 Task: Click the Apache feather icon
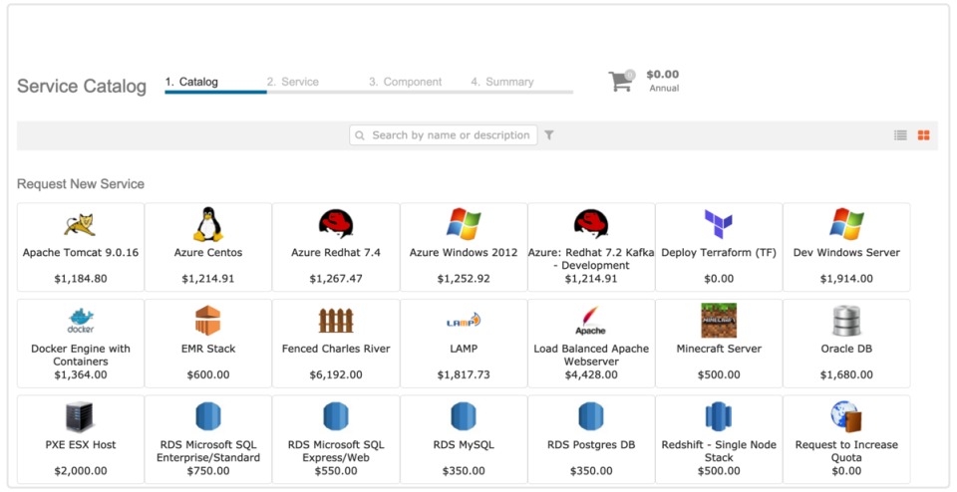click(x=590, y=321)
